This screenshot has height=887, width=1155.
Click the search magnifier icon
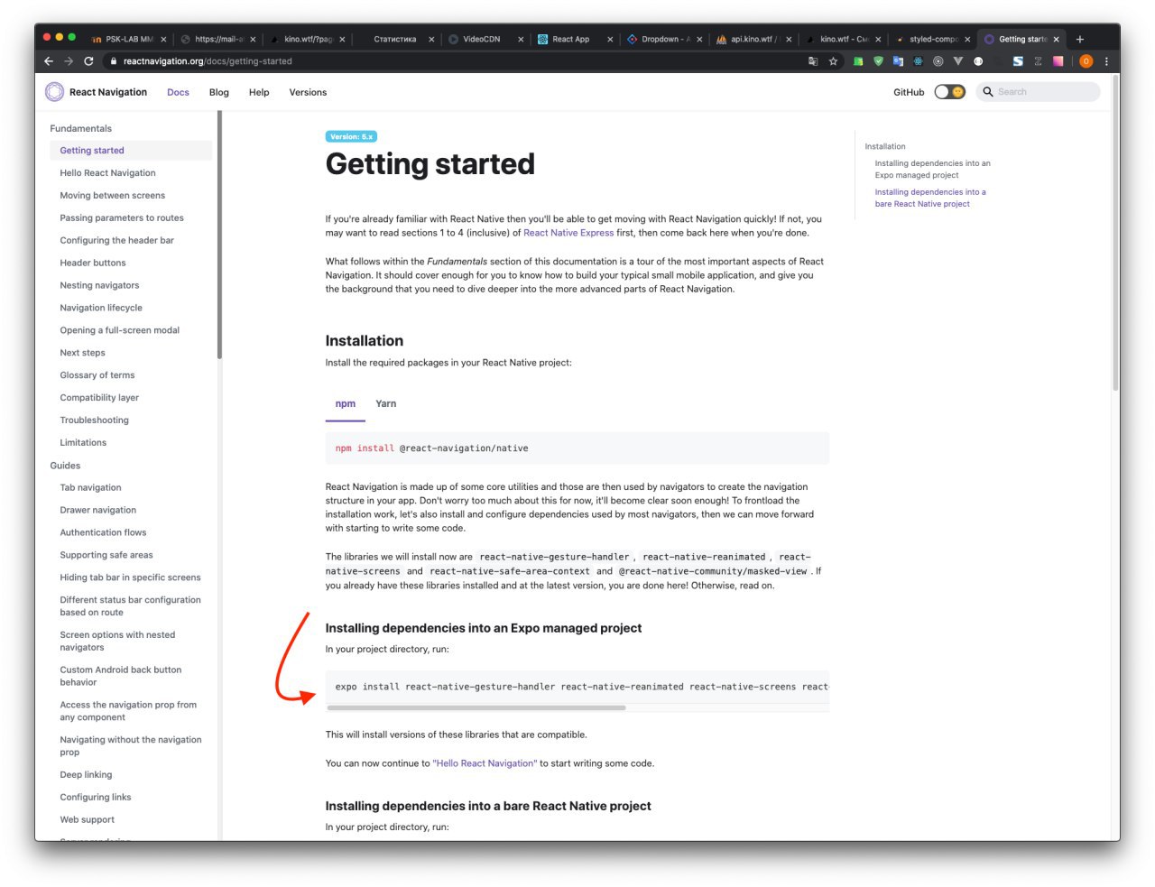click(988, 92)
